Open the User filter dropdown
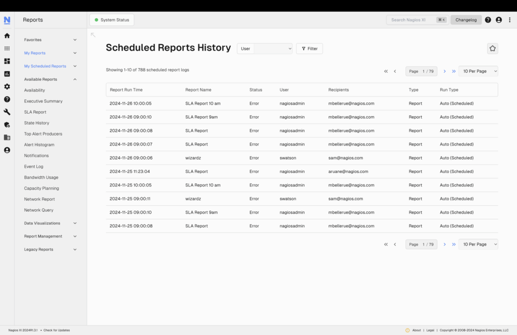517x335 pixels. (x=265, y=49)
